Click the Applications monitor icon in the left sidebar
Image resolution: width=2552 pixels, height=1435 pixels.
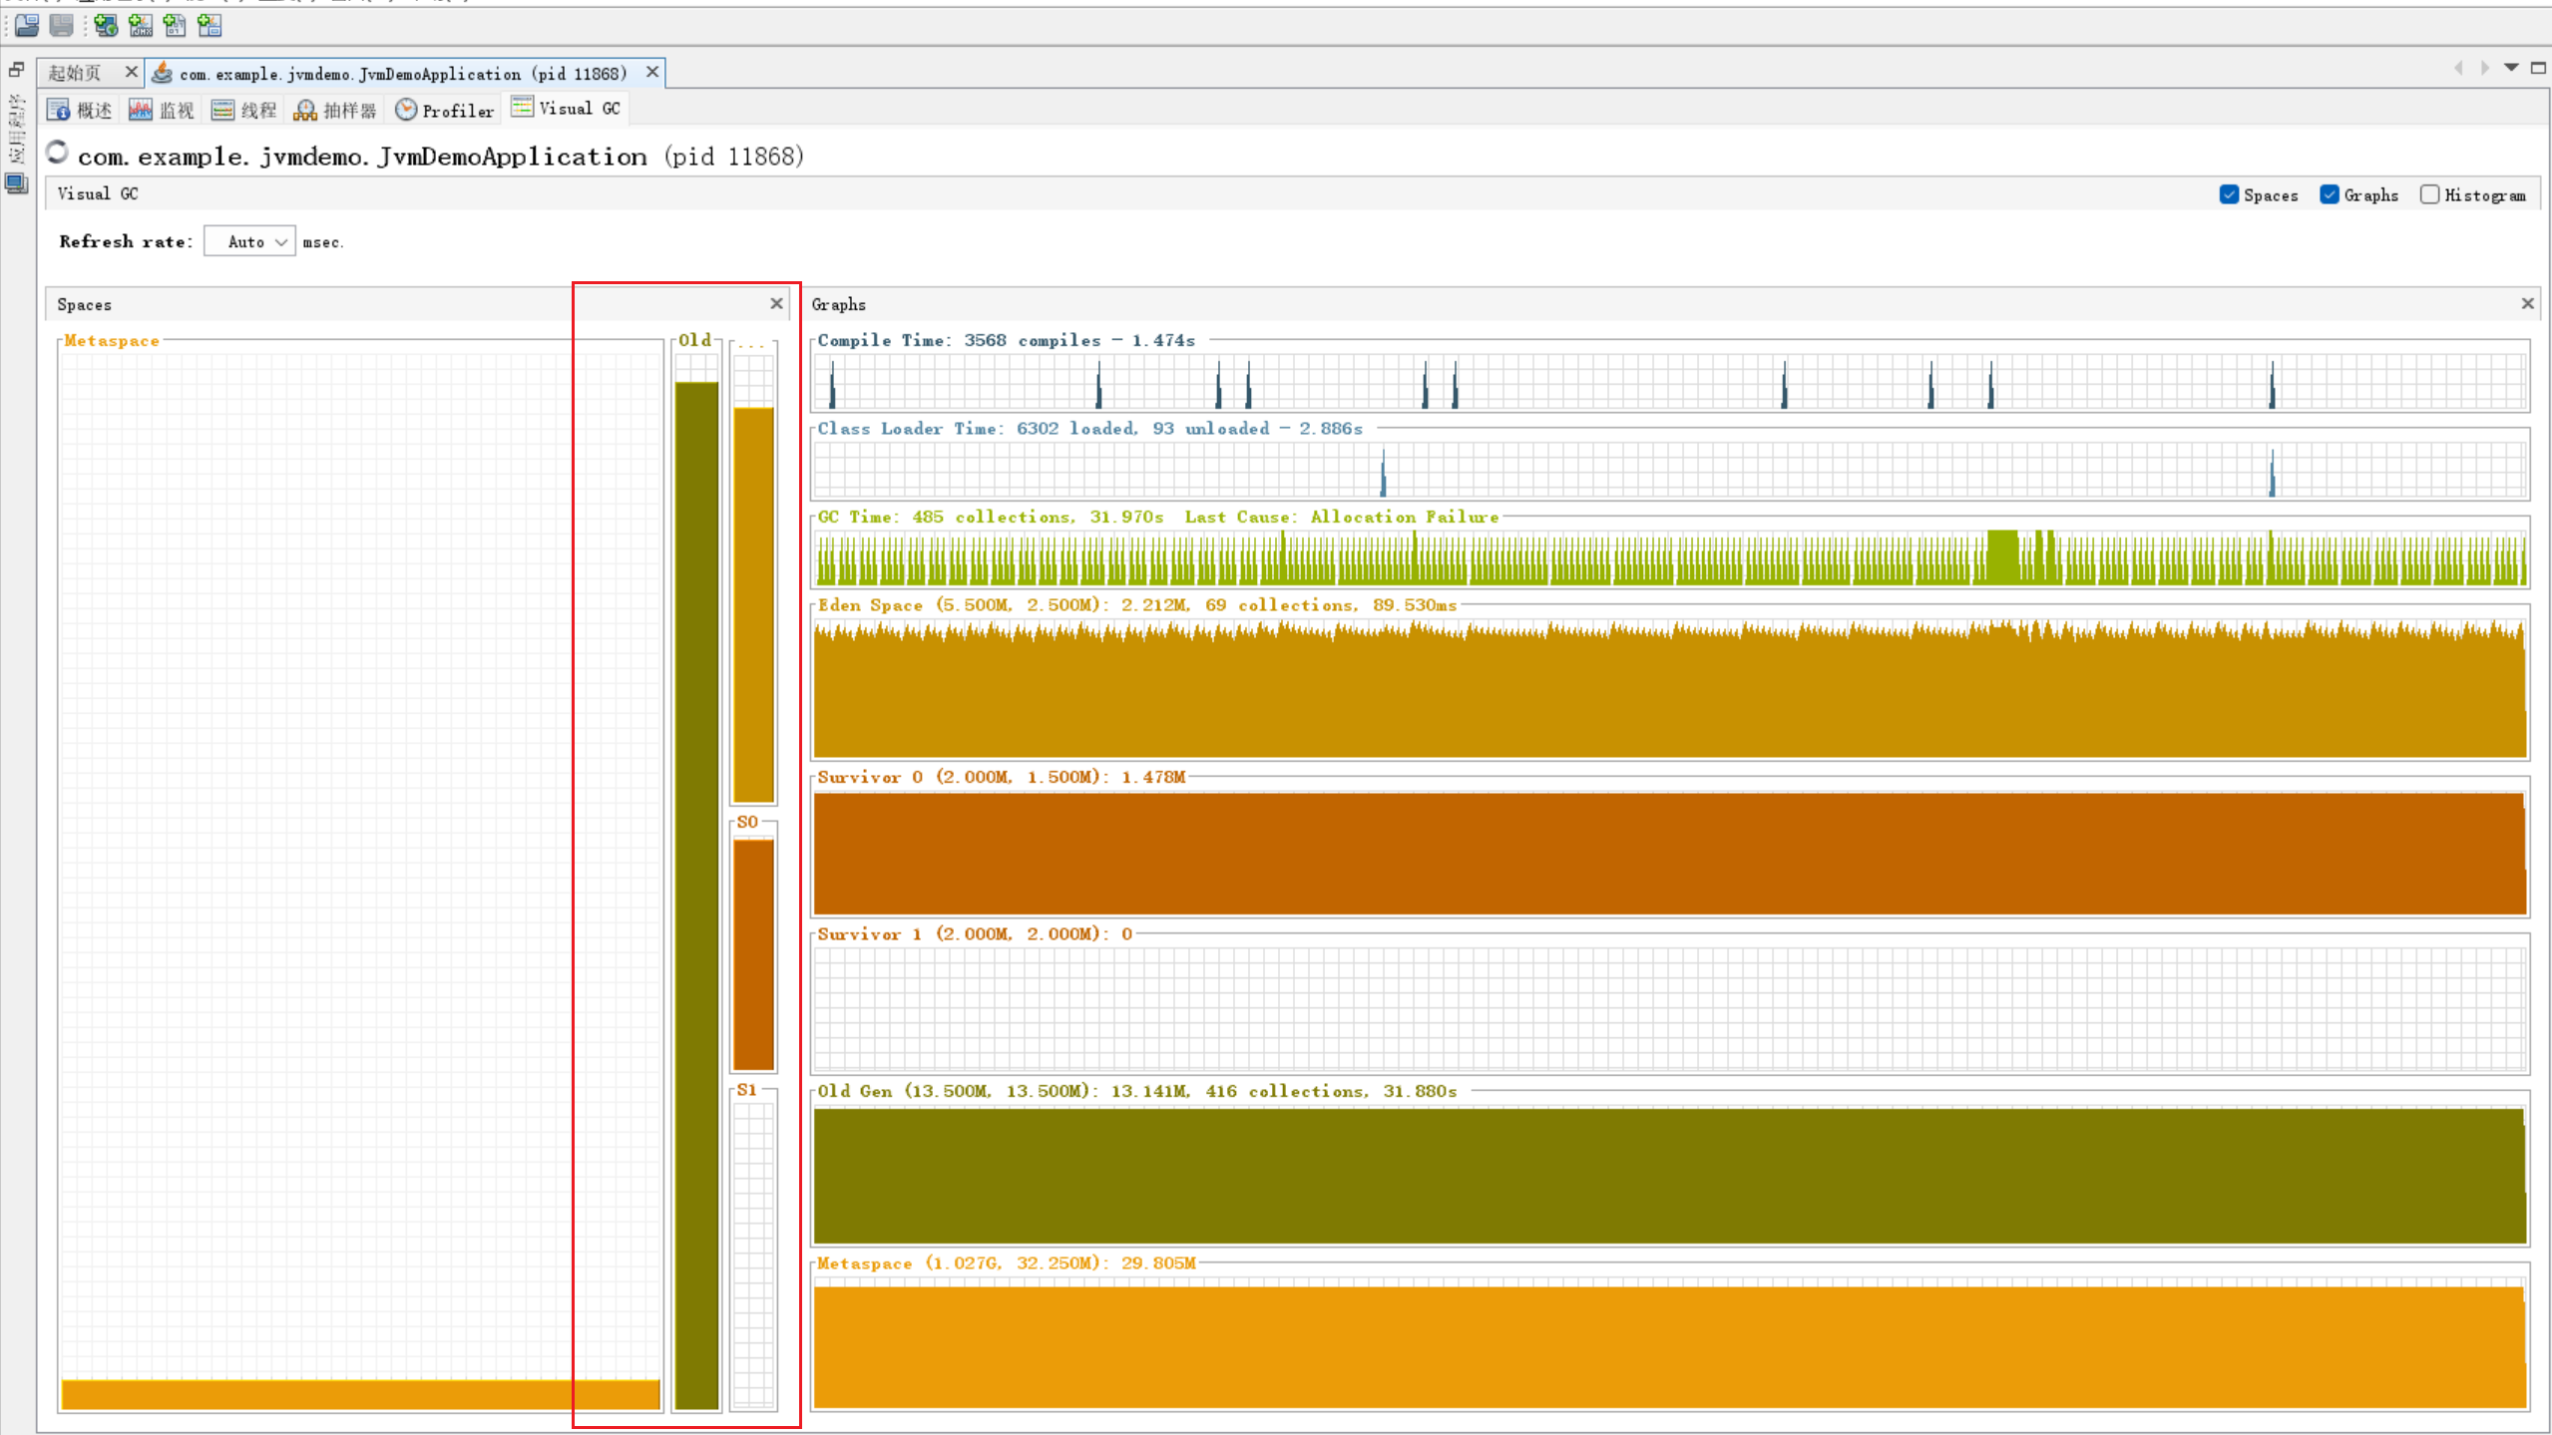16,184
